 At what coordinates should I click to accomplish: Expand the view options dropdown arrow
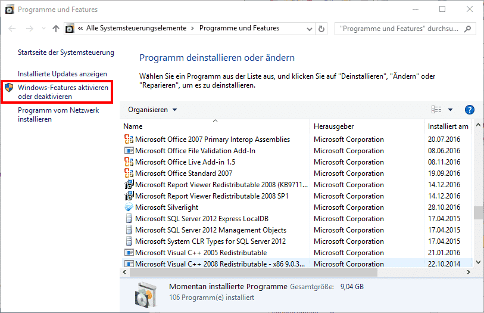450,110
